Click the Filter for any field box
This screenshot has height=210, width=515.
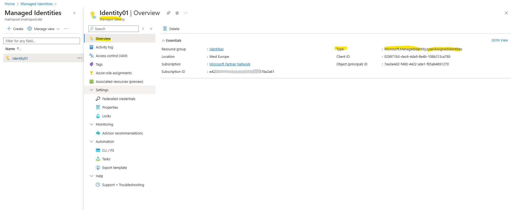[41, 41]
